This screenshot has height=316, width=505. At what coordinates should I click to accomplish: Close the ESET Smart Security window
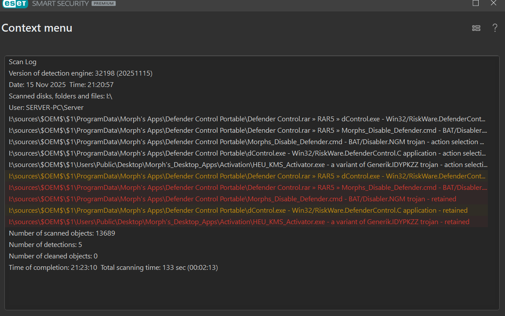point(494,3)
